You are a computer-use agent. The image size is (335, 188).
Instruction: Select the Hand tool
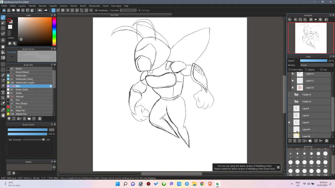3,115
